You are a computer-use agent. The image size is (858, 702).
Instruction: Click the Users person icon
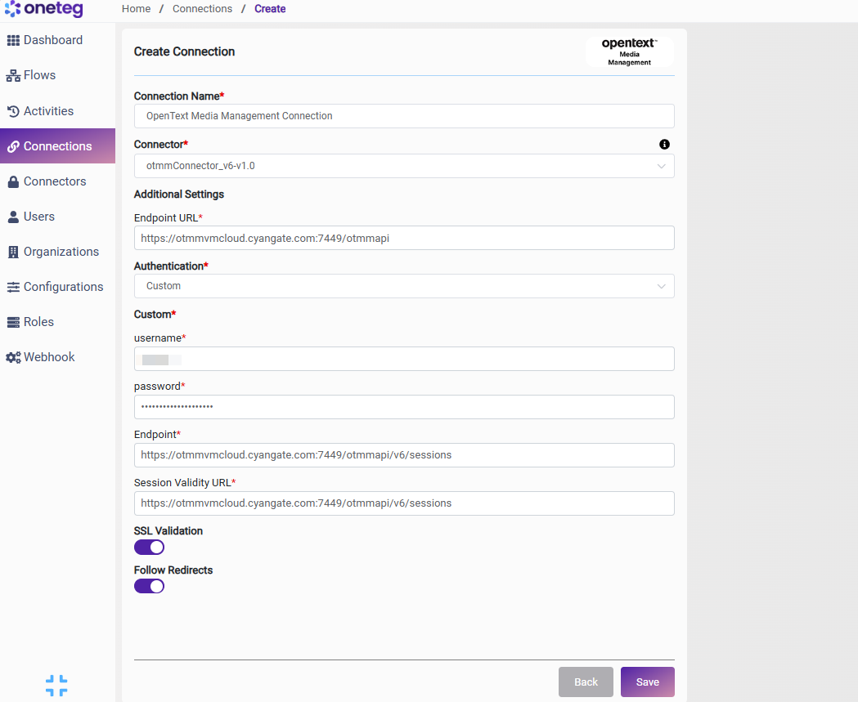pos(13,217)
